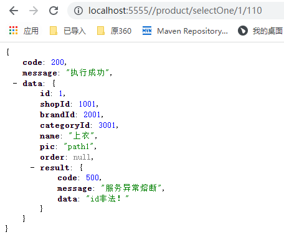Screen dimensions: 284x247
Task: Focus the address bar URL localhost:5555
Action: pos(175,11)
